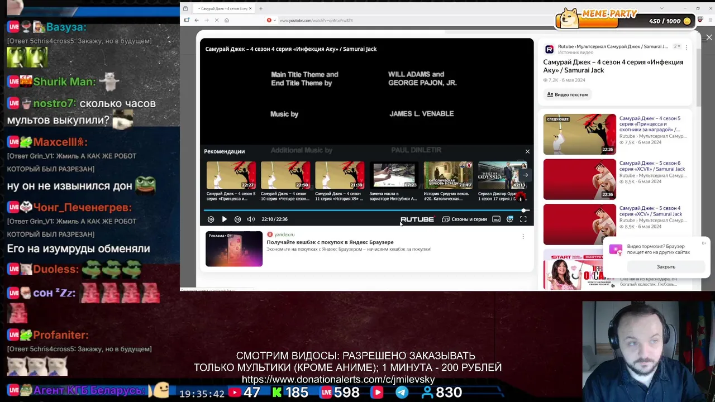This screenshot has width=715, height=402.
Task: Click the Telegram icon in overlay bar
Action: click(x=402, y=393)
